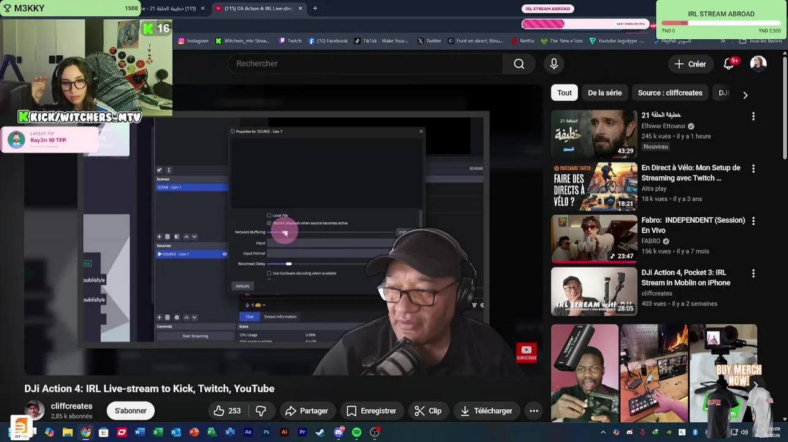Open Netflix bookmark

coord(523,41)
